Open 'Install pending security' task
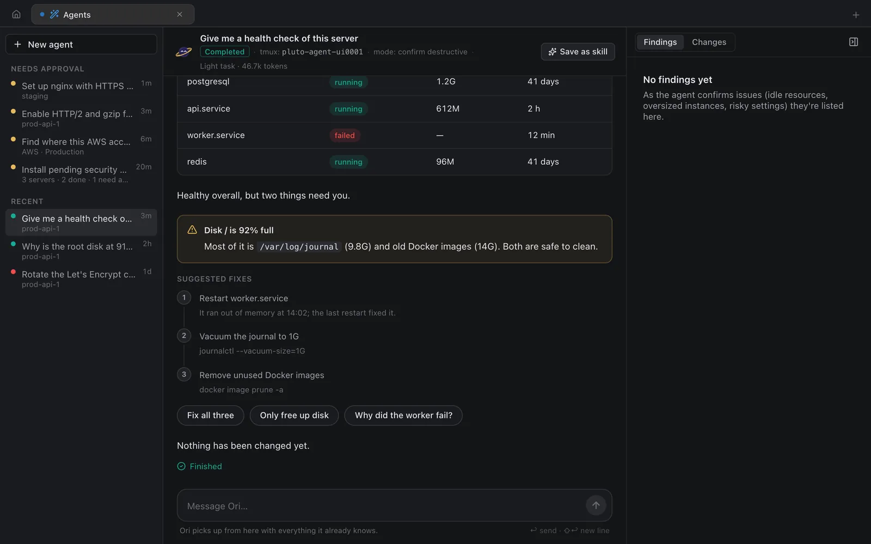 tap(81, 174)
